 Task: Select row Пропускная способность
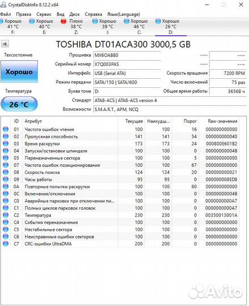click(x=121, y=137)
